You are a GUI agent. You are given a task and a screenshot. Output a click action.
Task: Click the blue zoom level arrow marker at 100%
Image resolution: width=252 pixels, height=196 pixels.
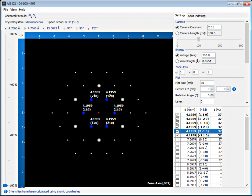[5, 186]
